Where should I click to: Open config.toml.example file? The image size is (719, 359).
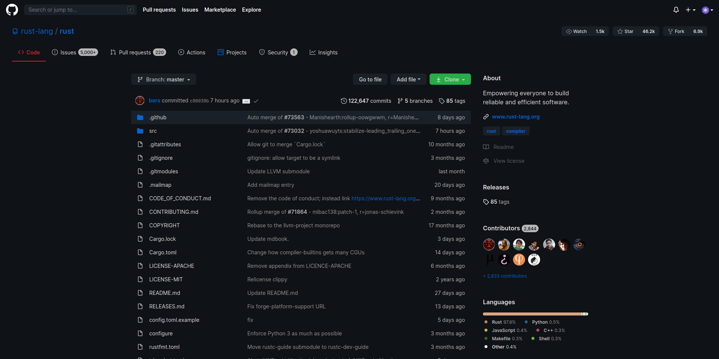(174, 320)
